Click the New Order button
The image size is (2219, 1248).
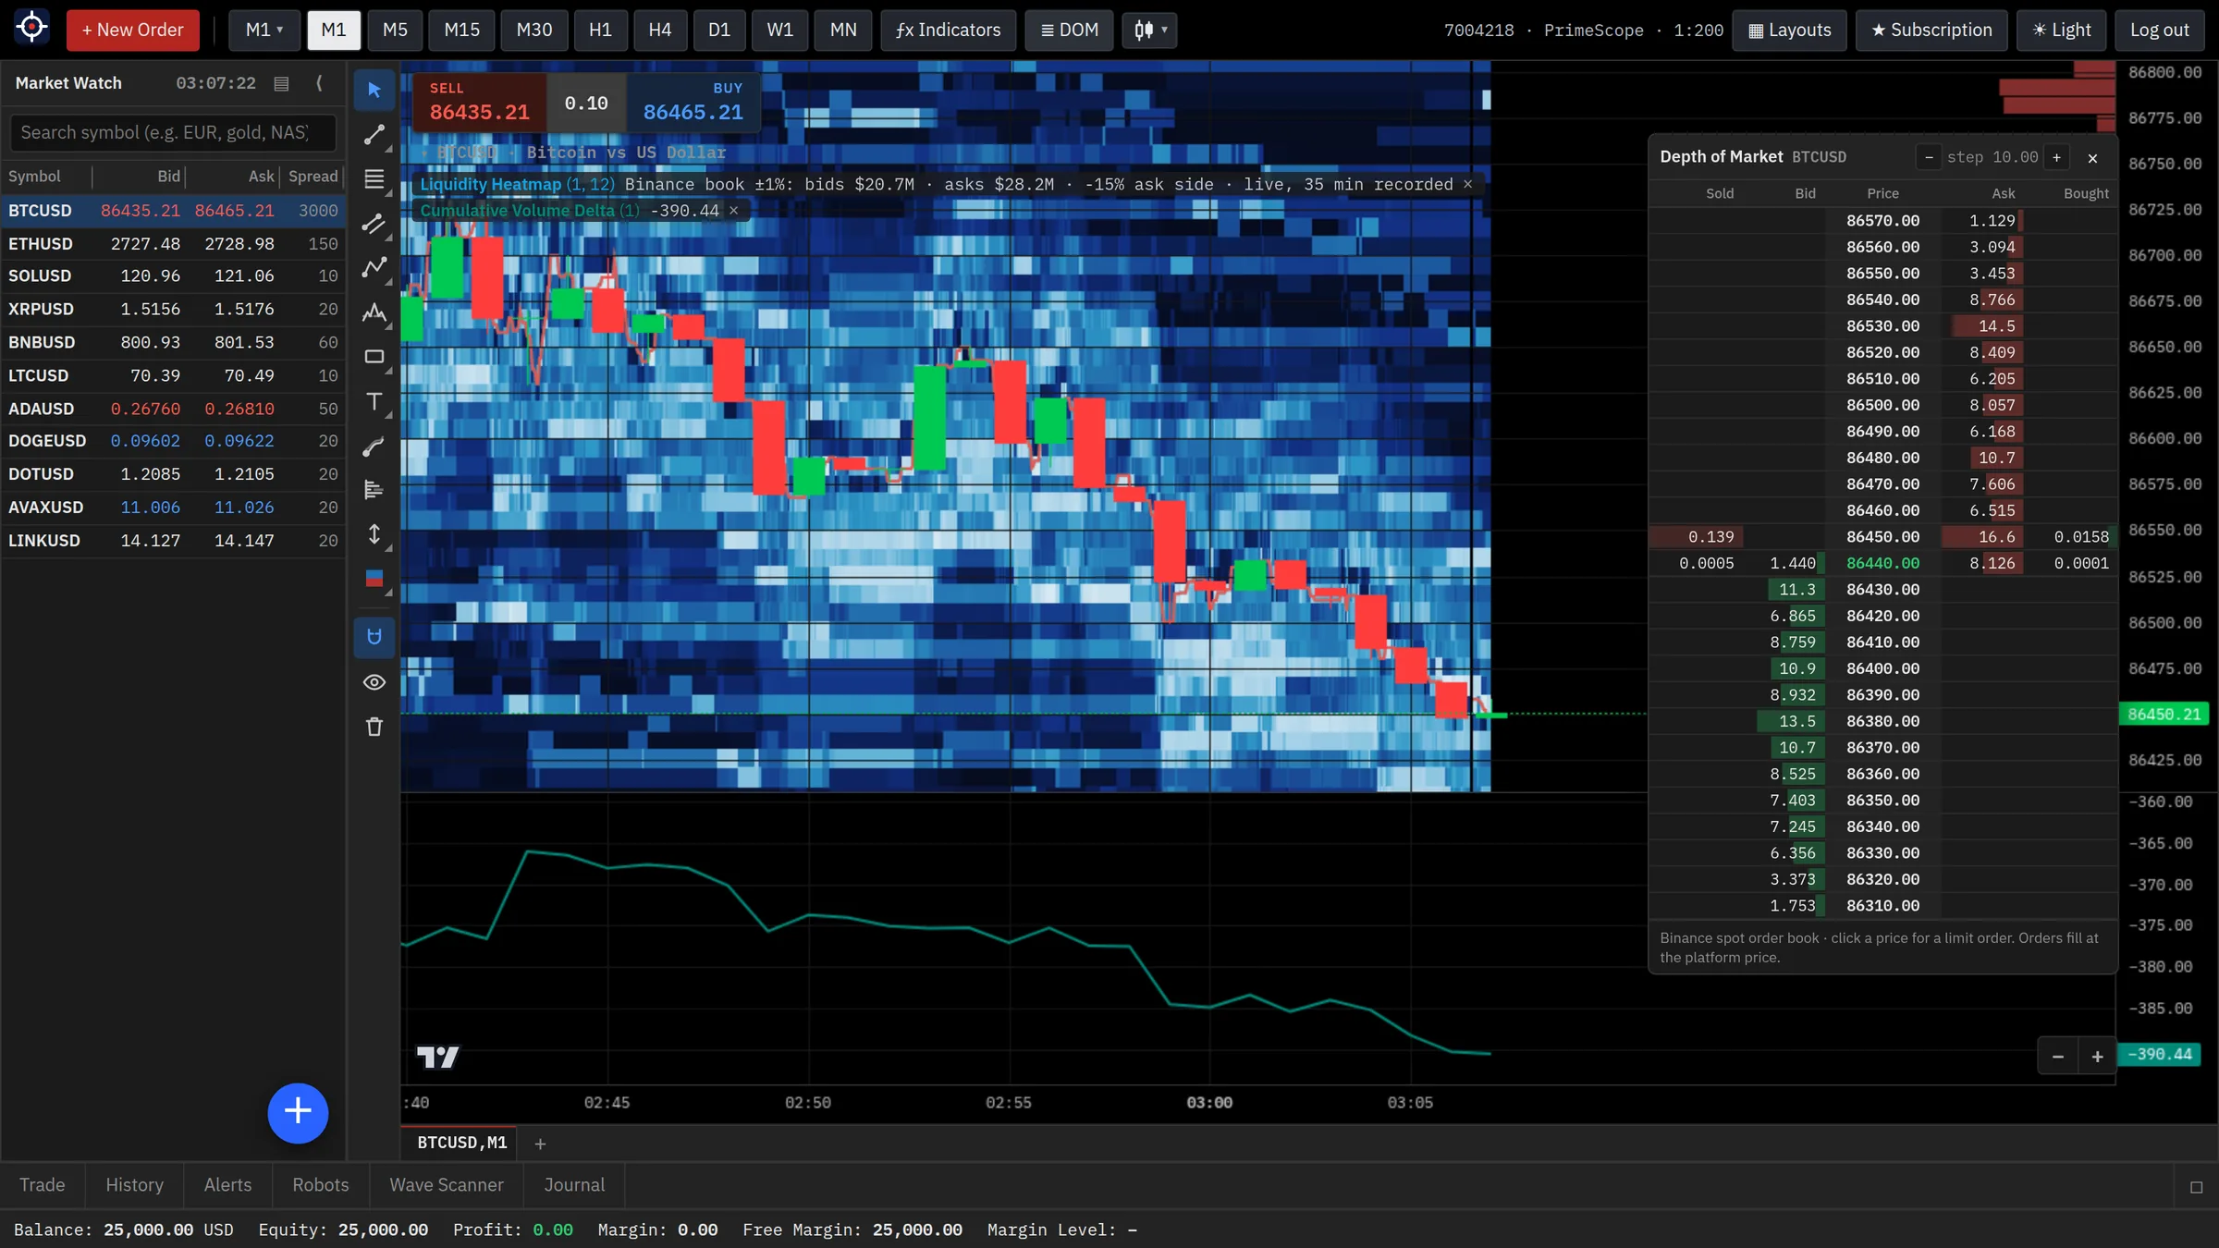[x=132, y=30]
